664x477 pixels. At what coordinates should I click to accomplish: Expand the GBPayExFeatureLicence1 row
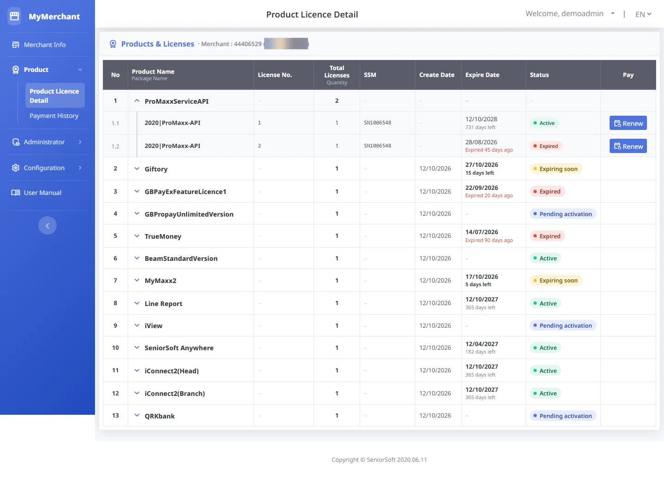point(137,191)
